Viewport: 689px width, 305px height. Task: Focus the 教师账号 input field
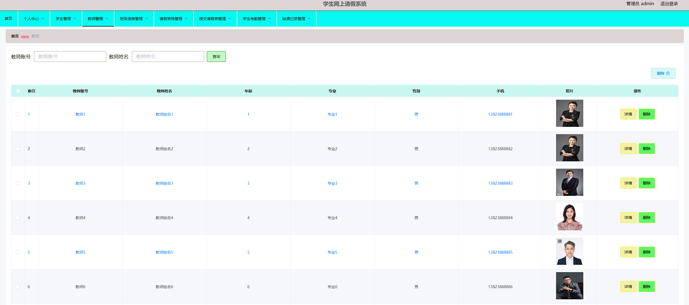(x=70, y=56)
